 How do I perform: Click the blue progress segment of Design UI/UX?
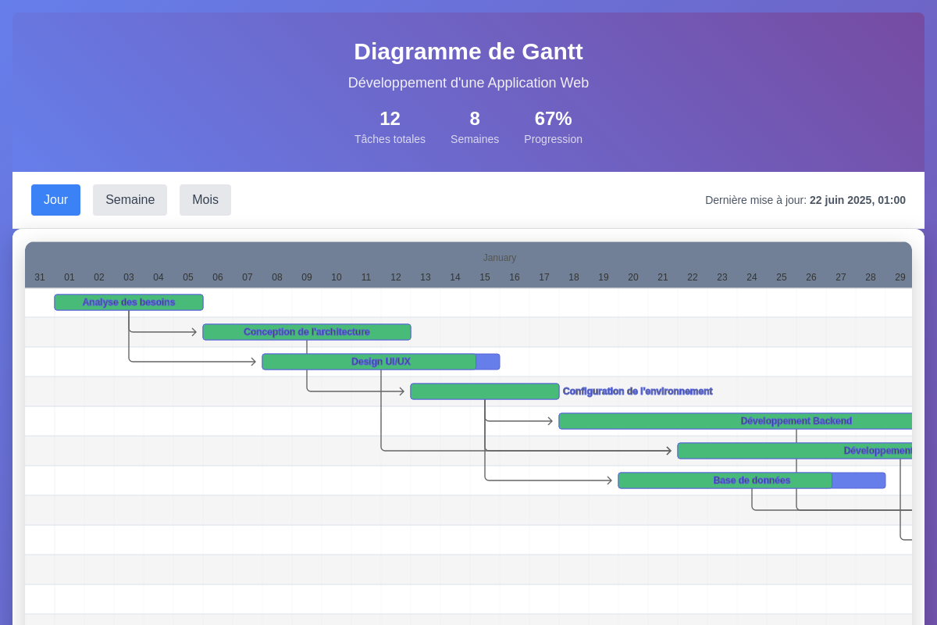tap(487, 361)
